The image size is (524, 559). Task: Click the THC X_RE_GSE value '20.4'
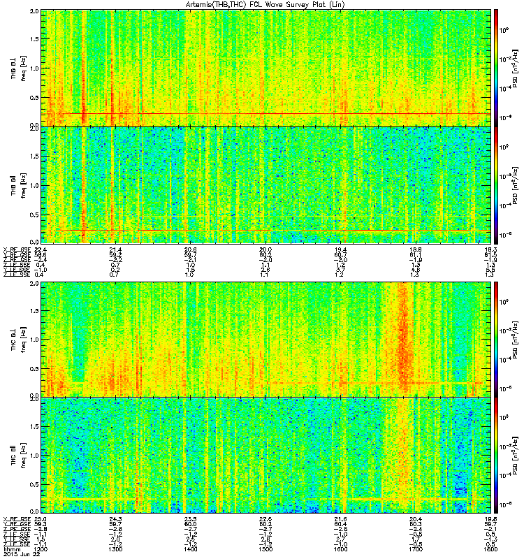point(416,519)
